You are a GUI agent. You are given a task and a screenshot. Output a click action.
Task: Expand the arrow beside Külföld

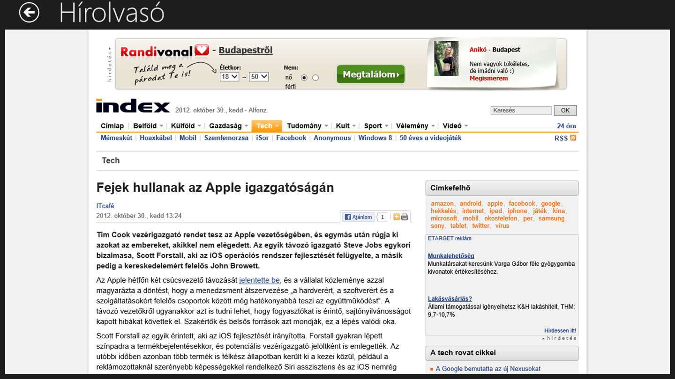(199, 126)
